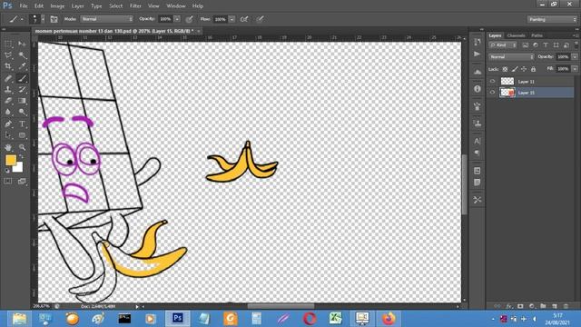Select the Eyedropper tool
Screen dimensions: 581x327
(22, 66)
